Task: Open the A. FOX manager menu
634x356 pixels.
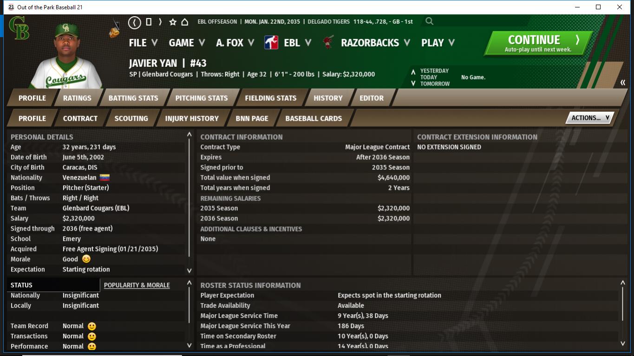Action: 235,43
